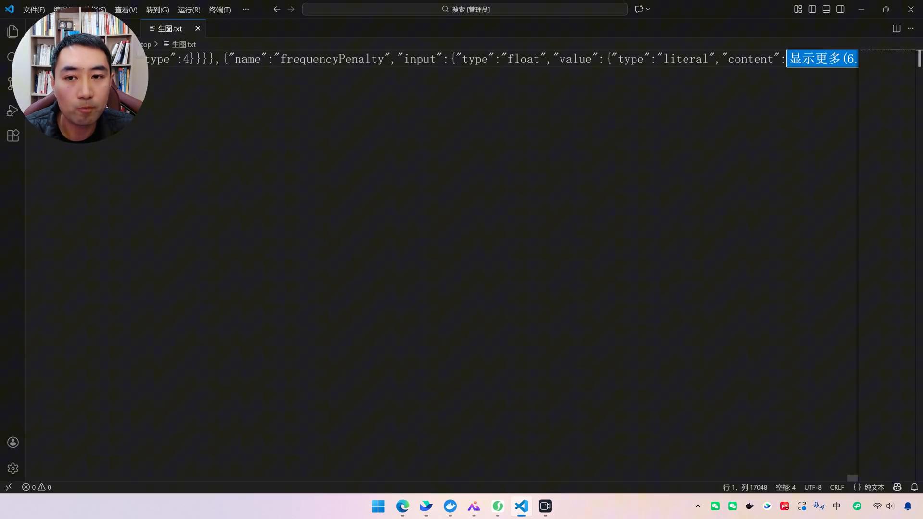This screenshot has width=923, height=519.
Task: Toggle the primary side bar
Action: [812, 9]
